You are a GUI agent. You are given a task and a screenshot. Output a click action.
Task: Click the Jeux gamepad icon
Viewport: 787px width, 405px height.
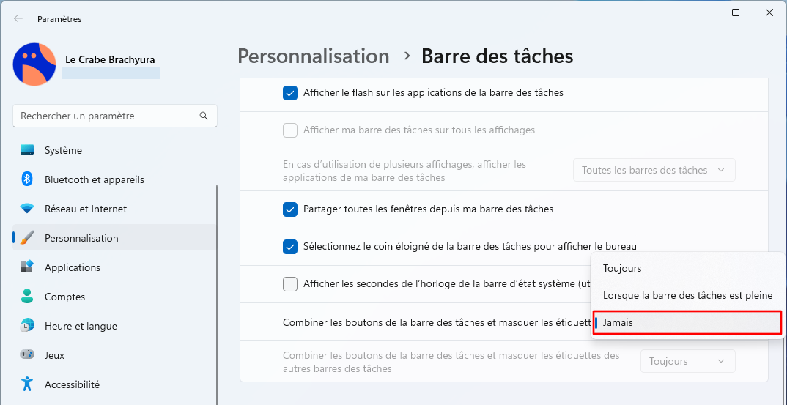[27, 354]
